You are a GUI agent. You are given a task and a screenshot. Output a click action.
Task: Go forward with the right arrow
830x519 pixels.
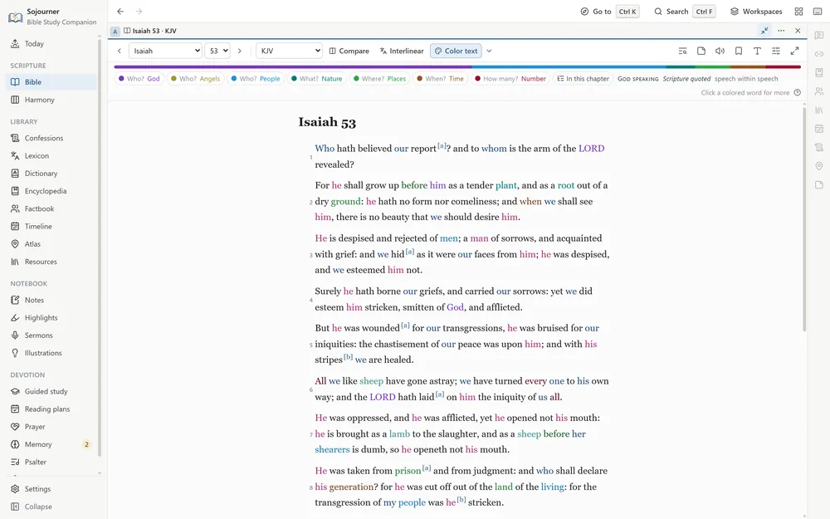pyautogui.click(x=139, y=11)
